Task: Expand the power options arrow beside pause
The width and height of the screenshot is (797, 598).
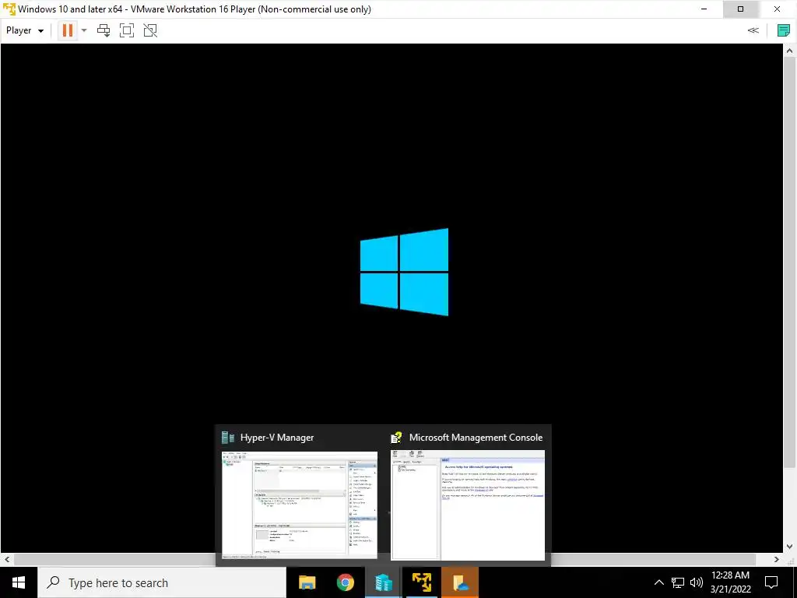Action: click(x=84, y=30)
